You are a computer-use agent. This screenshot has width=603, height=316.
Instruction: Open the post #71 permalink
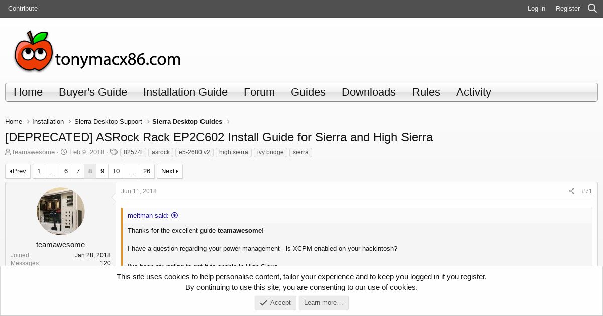587,191
